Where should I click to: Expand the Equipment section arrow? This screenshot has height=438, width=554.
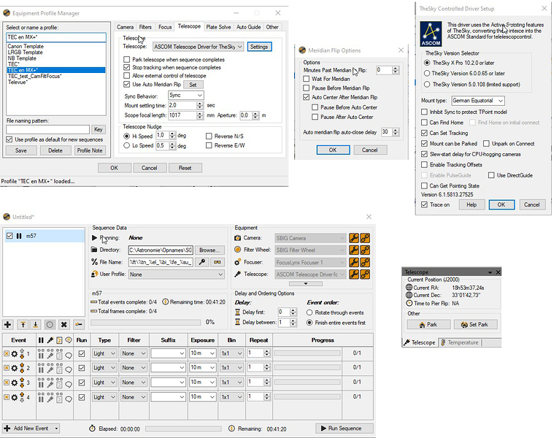[306, 283]
